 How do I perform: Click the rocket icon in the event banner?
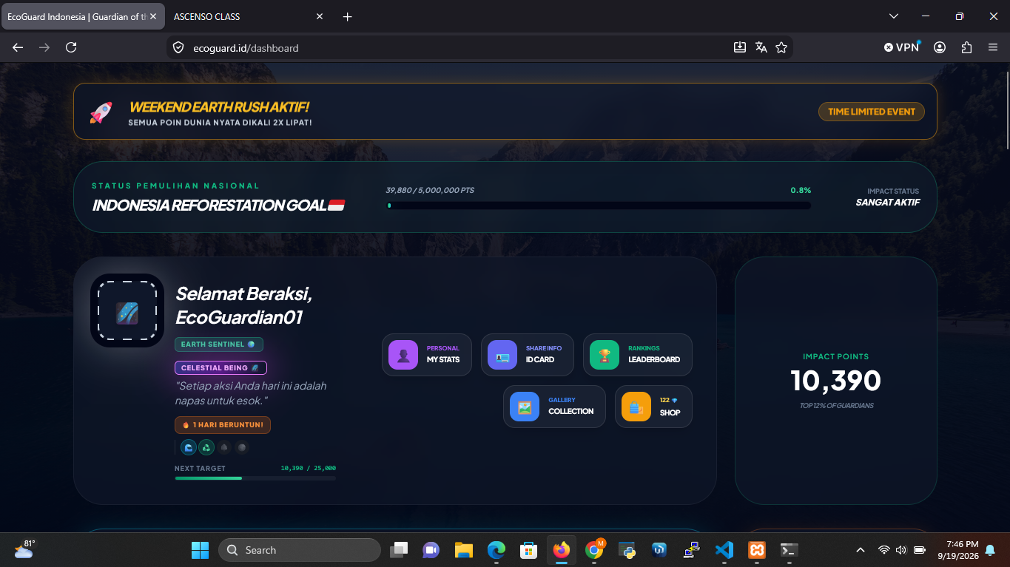101,112
